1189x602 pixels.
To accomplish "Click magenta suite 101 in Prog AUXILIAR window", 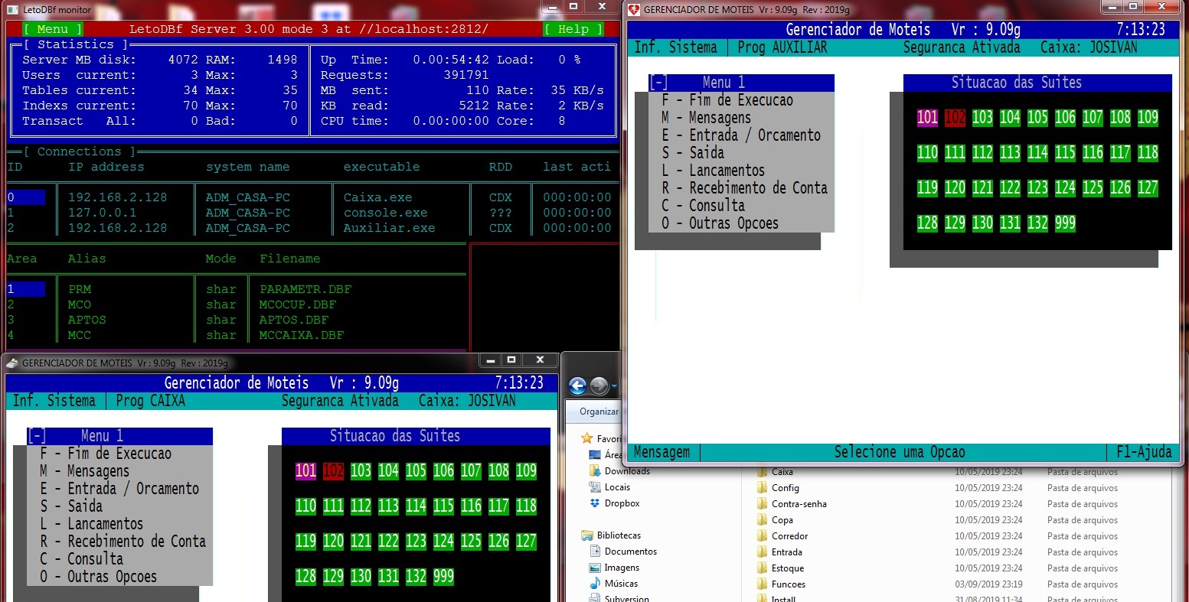I will tap(927, 117).
